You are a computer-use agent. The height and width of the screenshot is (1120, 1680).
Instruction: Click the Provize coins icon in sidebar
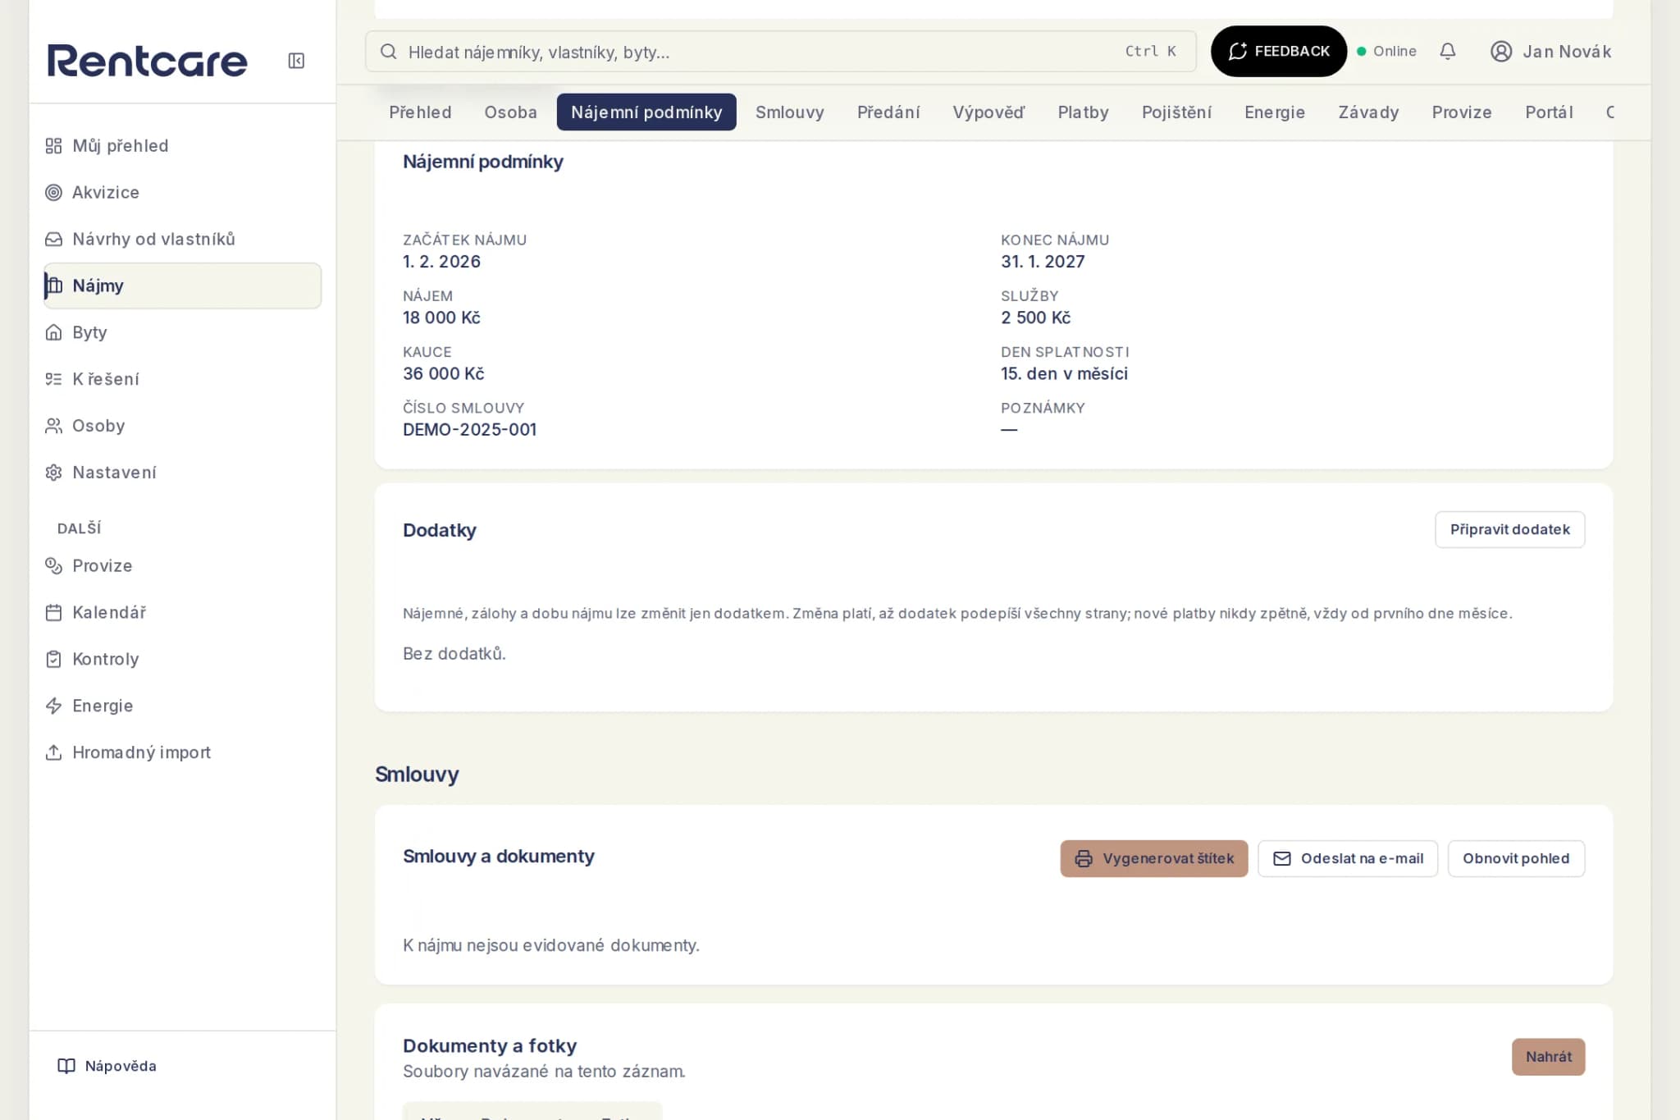(53, 566)
